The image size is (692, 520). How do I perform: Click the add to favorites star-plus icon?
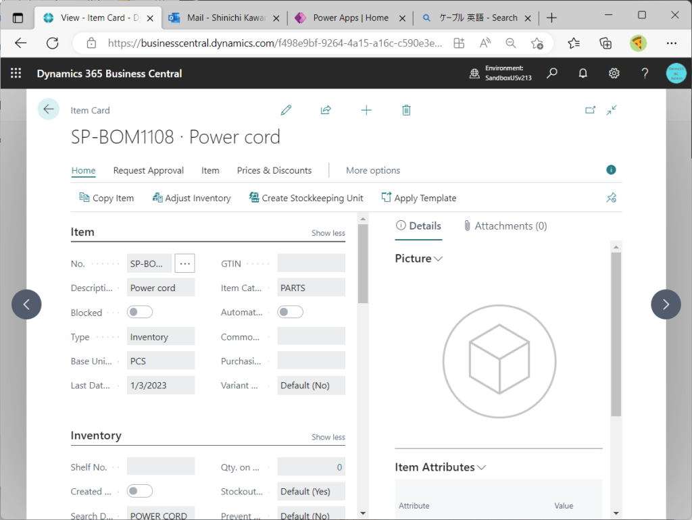[537, 43]
